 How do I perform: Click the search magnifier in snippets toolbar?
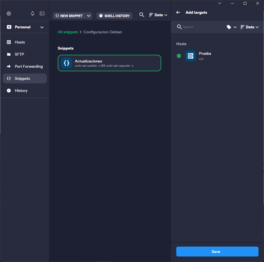point(142,15)
